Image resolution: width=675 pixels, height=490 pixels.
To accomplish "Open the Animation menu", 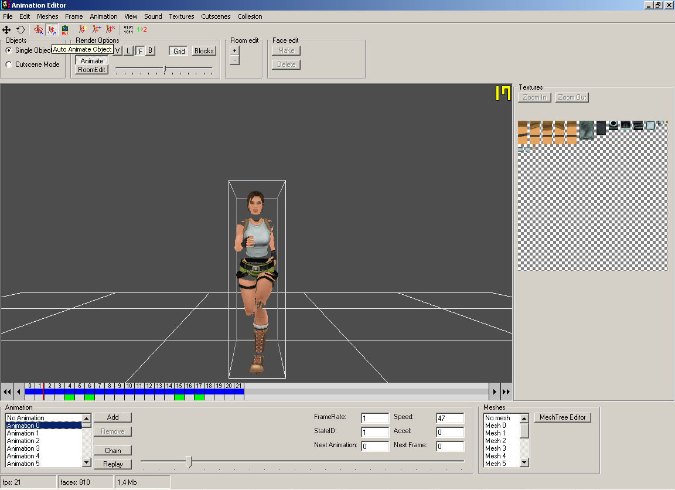I will click(103, 16).
